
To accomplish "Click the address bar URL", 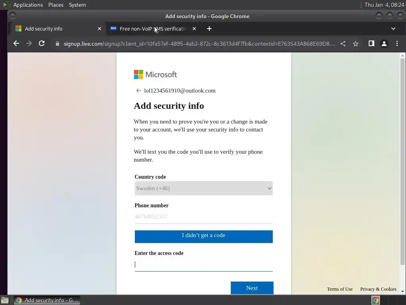I will click(199, 44).
